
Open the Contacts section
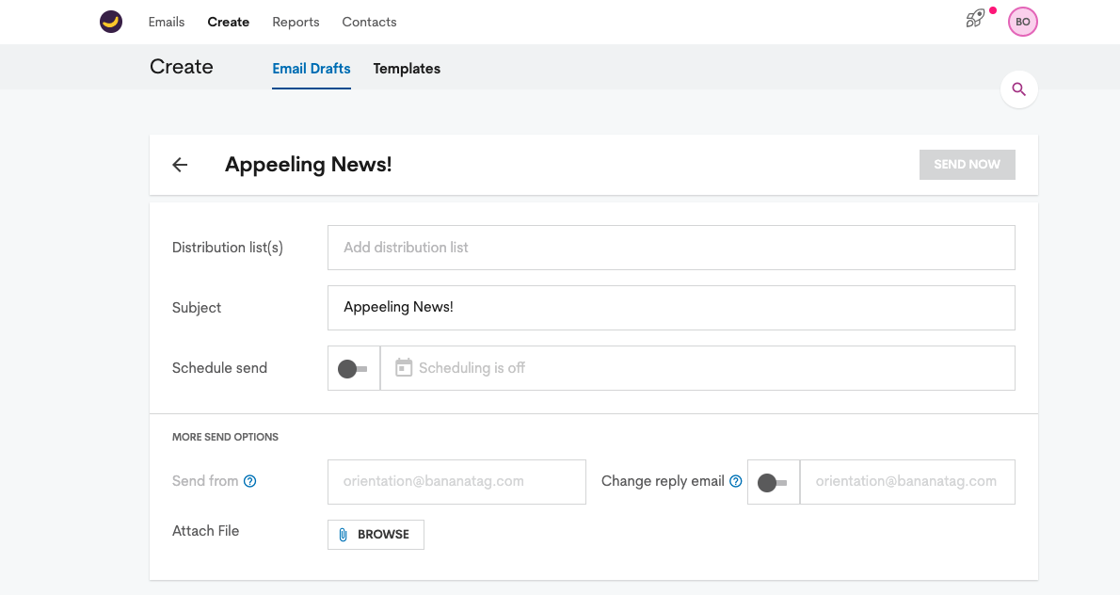369,23
